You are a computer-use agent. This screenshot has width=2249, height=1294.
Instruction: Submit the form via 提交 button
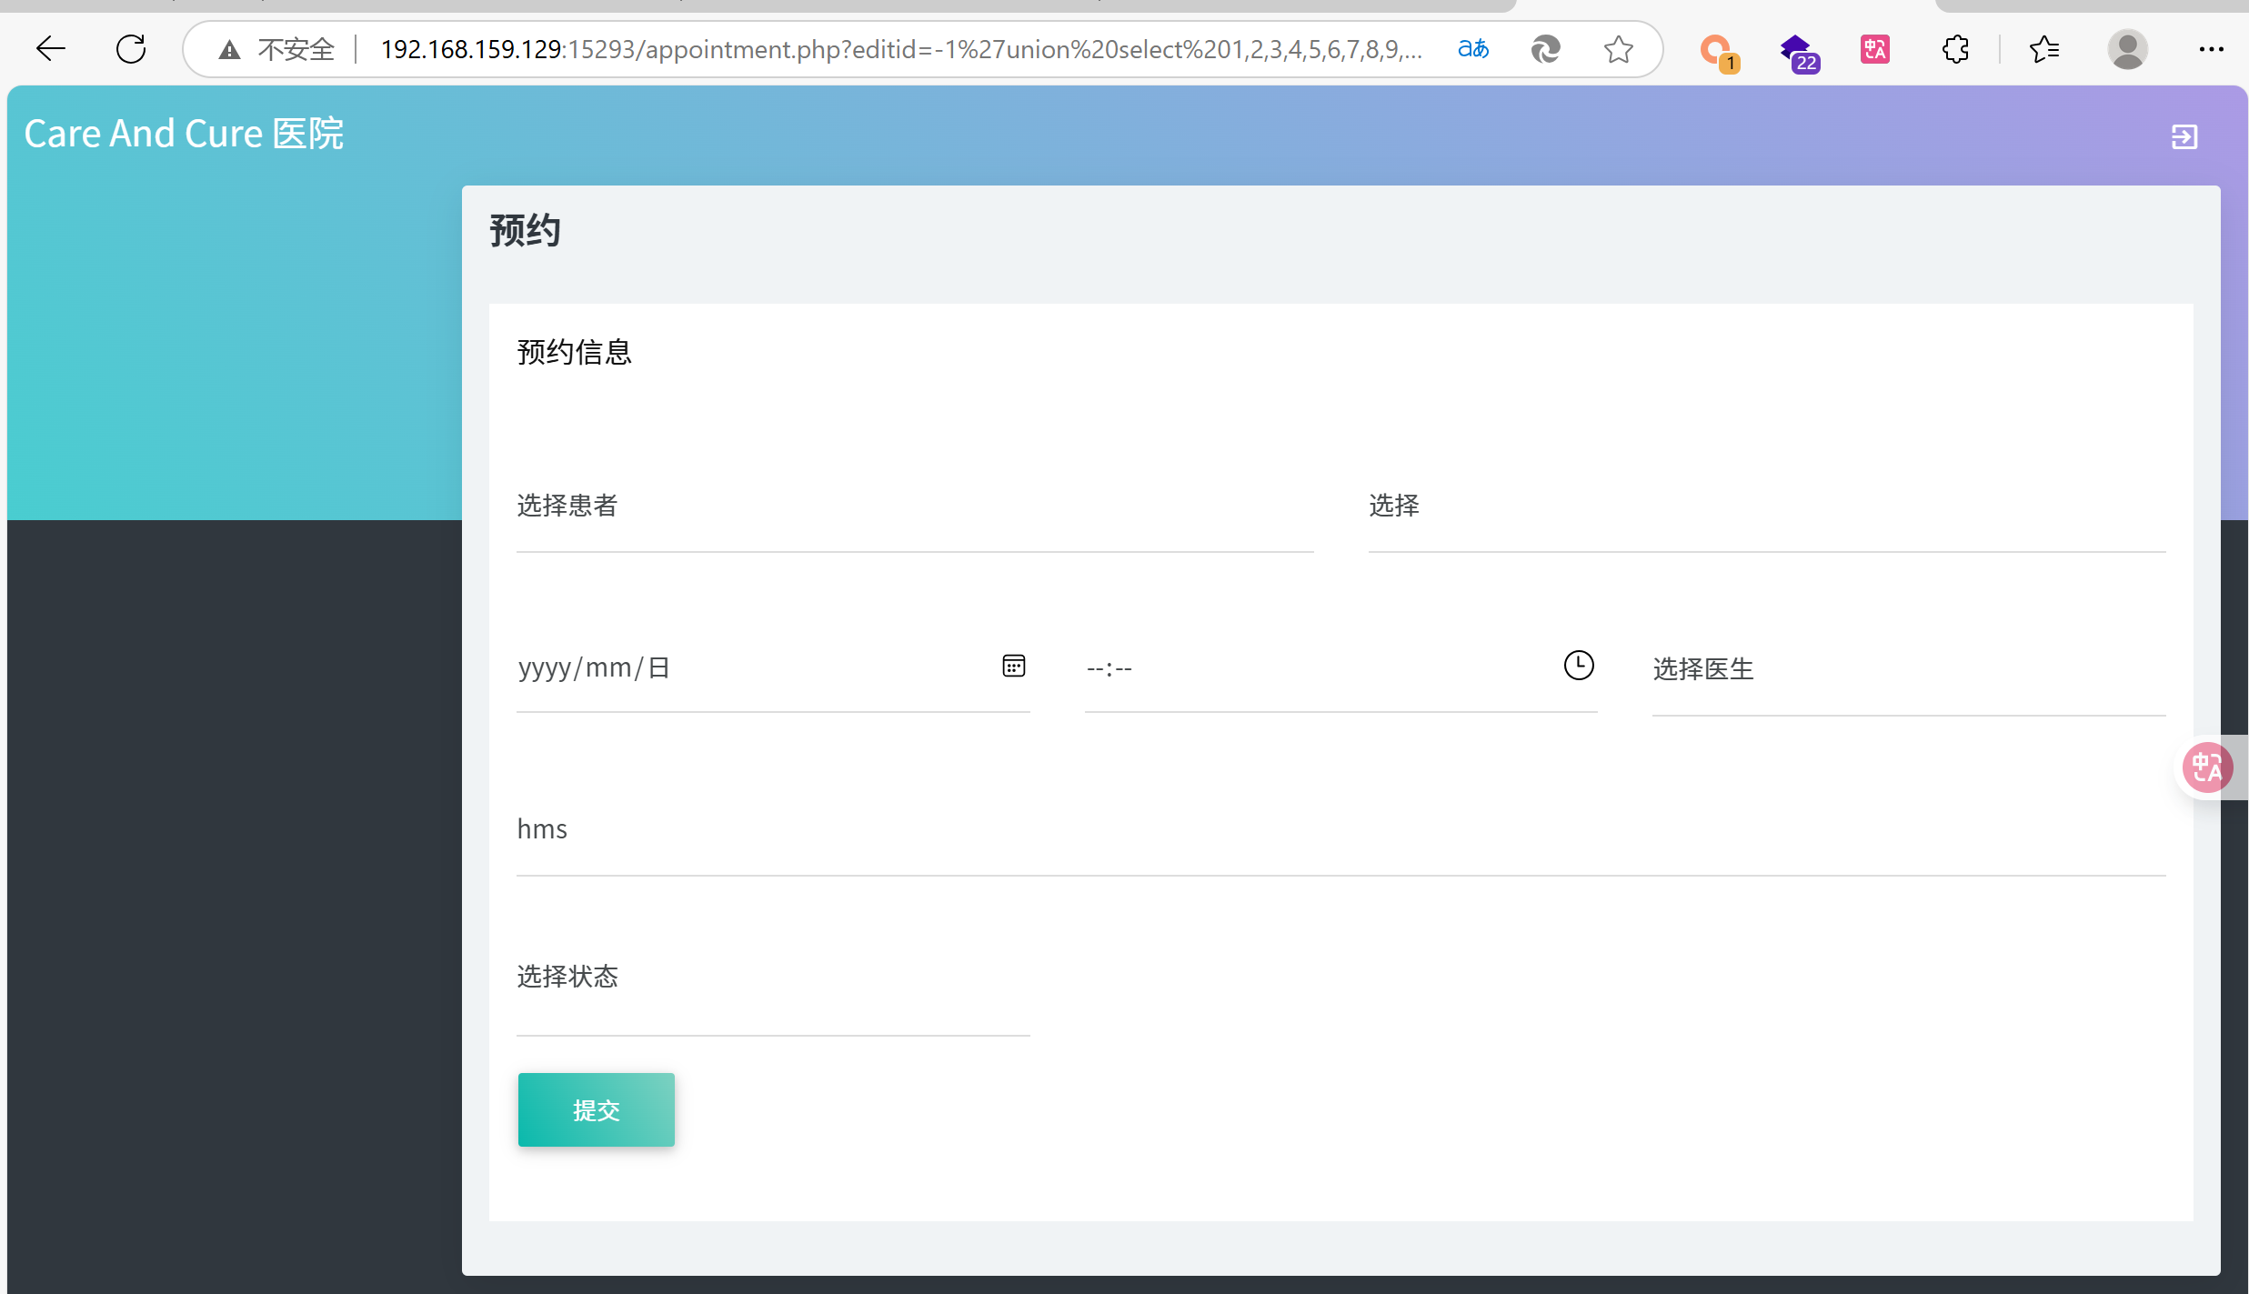point(596,1109)
